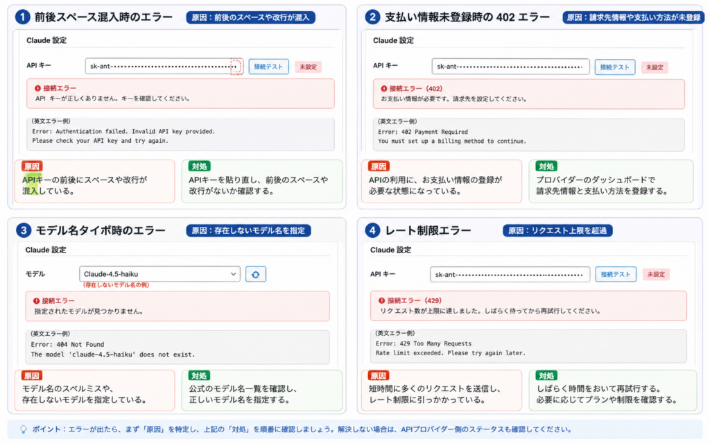Click the 未設定 badge in the 前後スペース混入 panel
The width and height of the screenshot is (710, 444).
coord(309,67)
